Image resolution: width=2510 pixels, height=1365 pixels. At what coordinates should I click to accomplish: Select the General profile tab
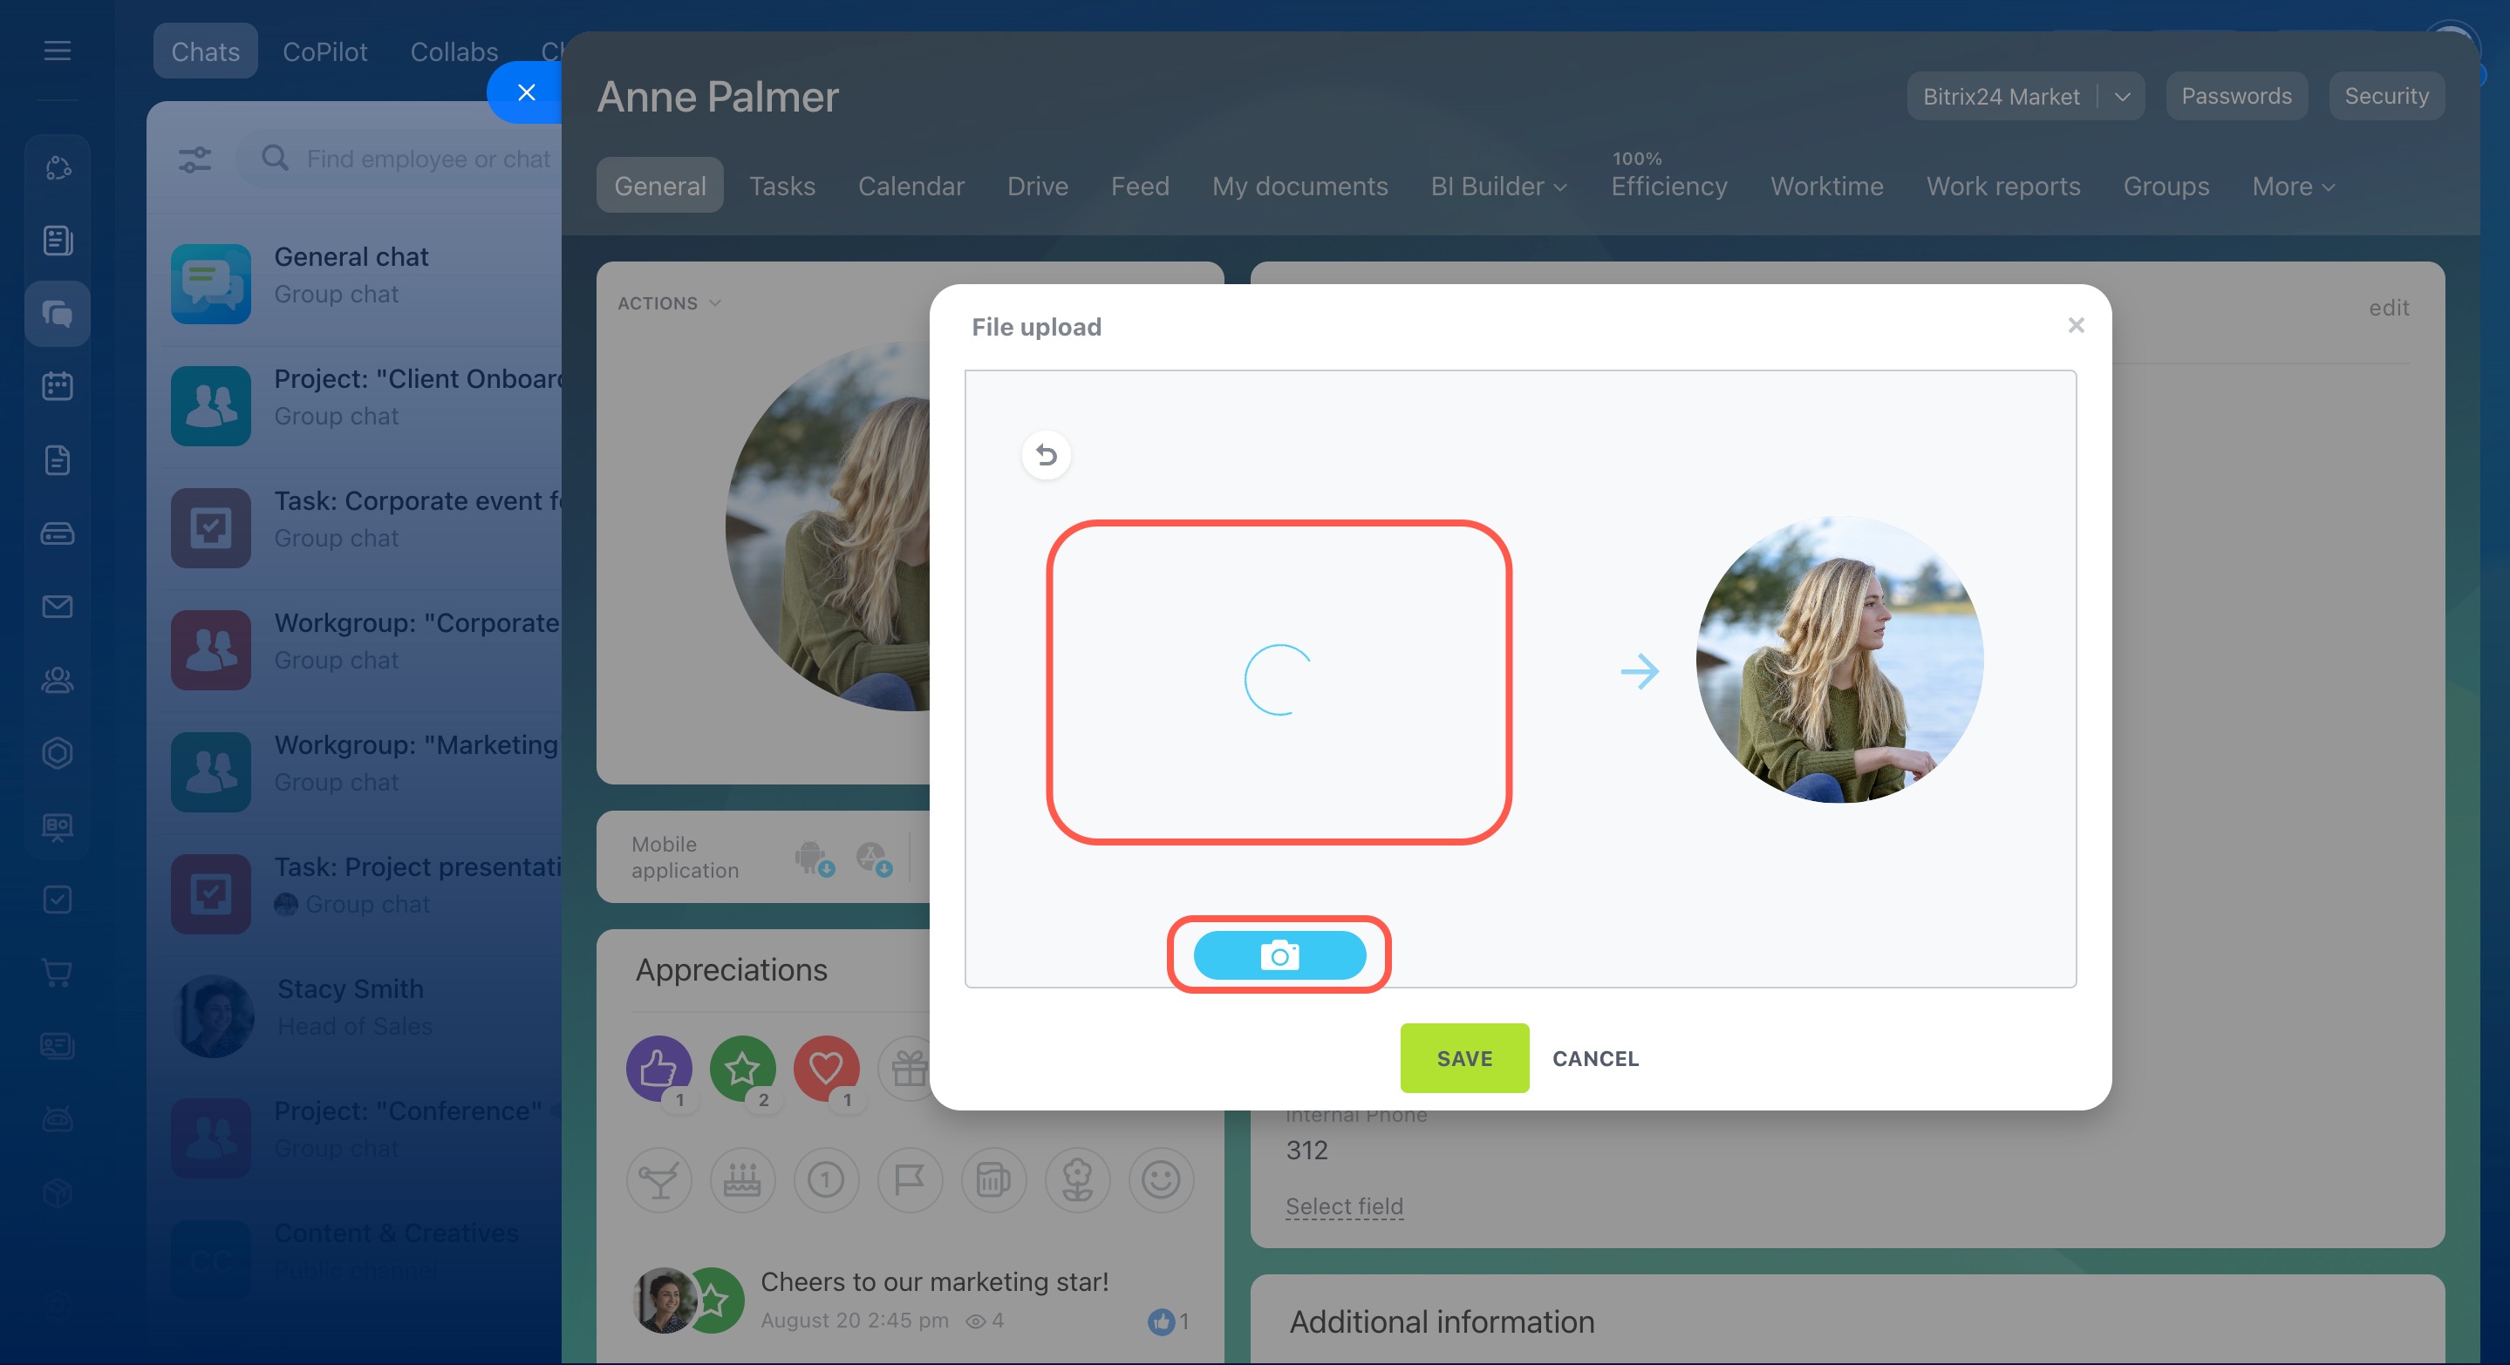click(x=659, y=186)
